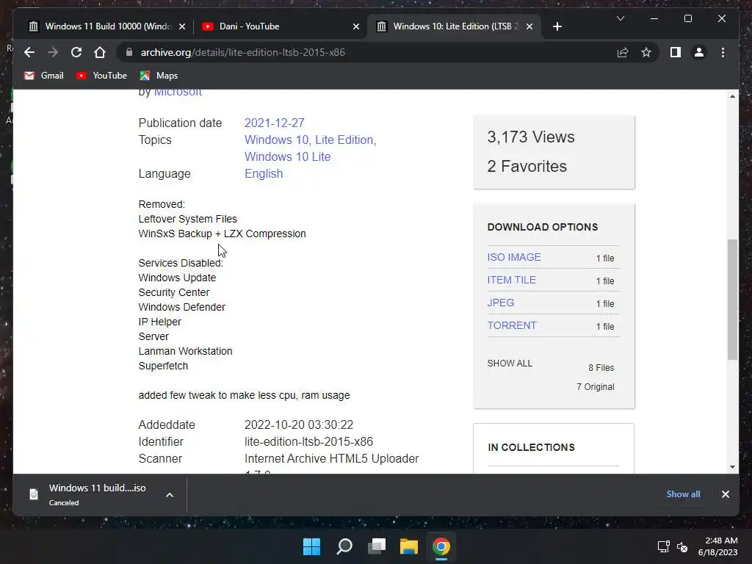Click SHOW ALL download files

click(510, 363)
